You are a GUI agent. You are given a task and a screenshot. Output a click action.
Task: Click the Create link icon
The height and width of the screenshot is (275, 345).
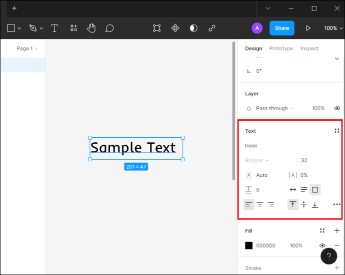click(212, 28)
